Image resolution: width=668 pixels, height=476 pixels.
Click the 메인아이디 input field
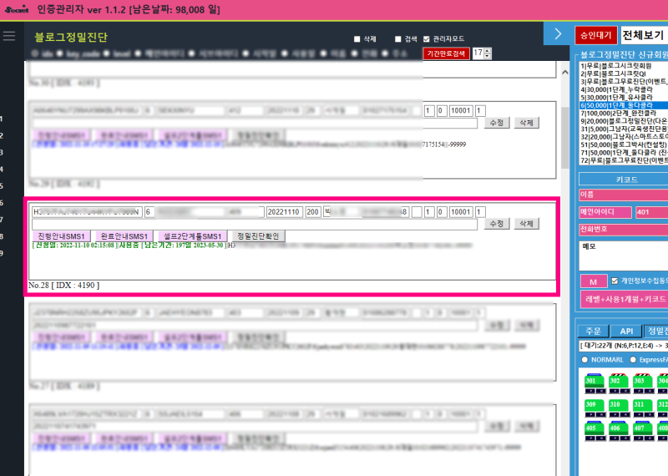tap(605, 212)
